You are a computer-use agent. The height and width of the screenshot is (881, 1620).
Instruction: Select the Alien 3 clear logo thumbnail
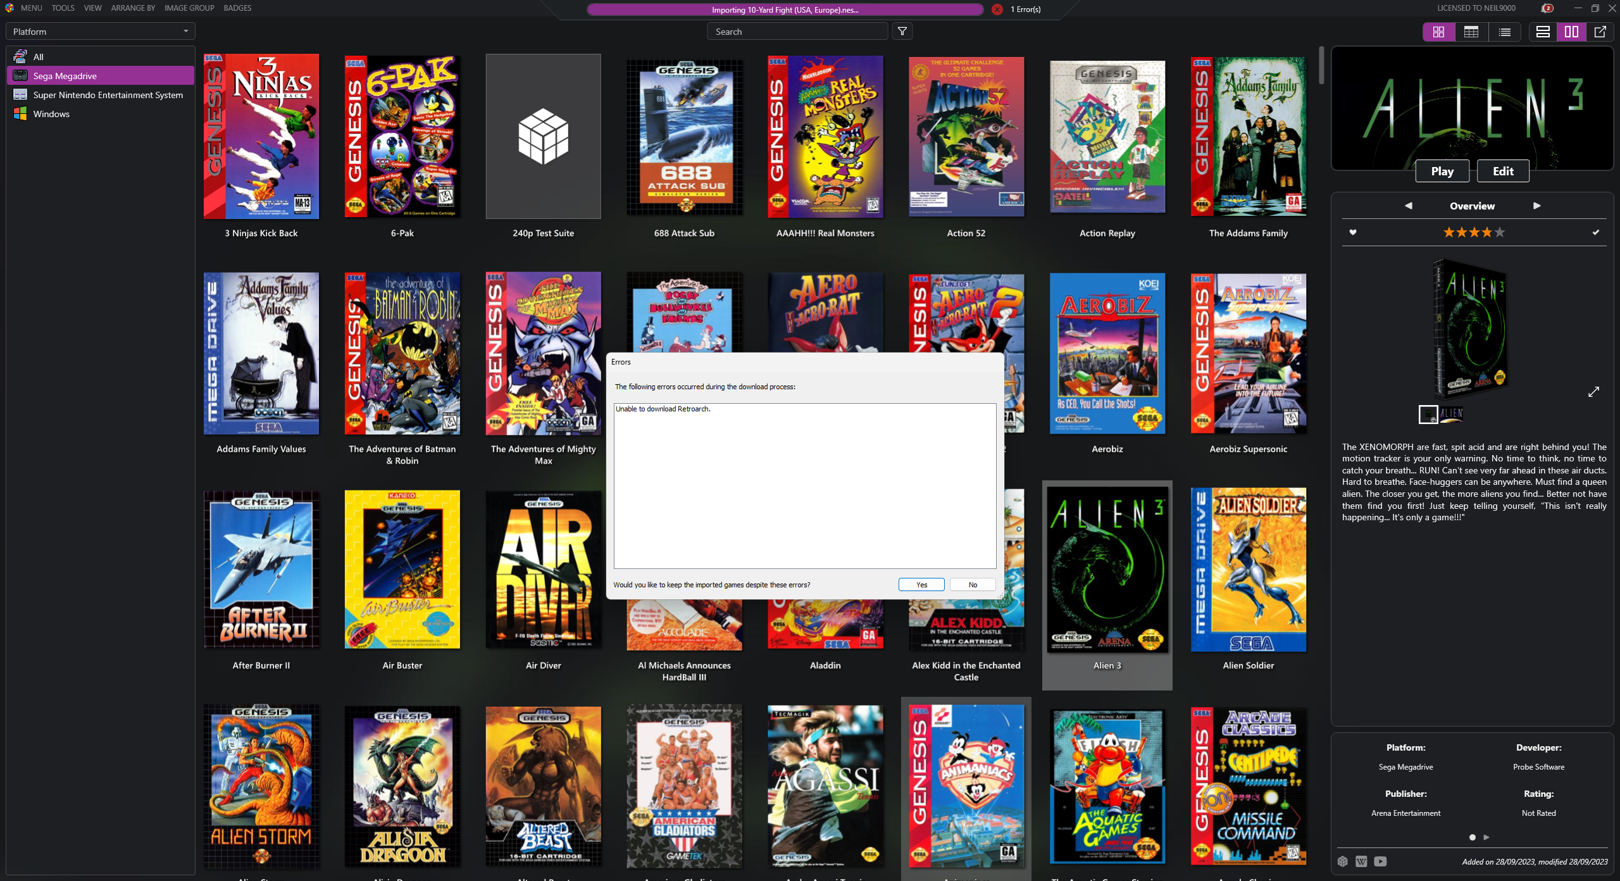(1452, 414)
